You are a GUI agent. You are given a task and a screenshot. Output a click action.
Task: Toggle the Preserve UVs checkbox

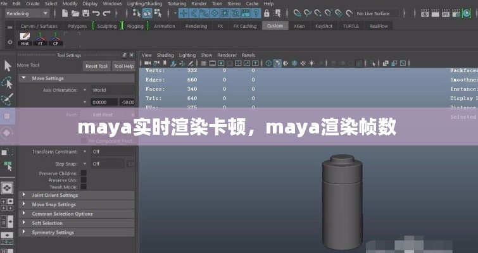(84, 180)
